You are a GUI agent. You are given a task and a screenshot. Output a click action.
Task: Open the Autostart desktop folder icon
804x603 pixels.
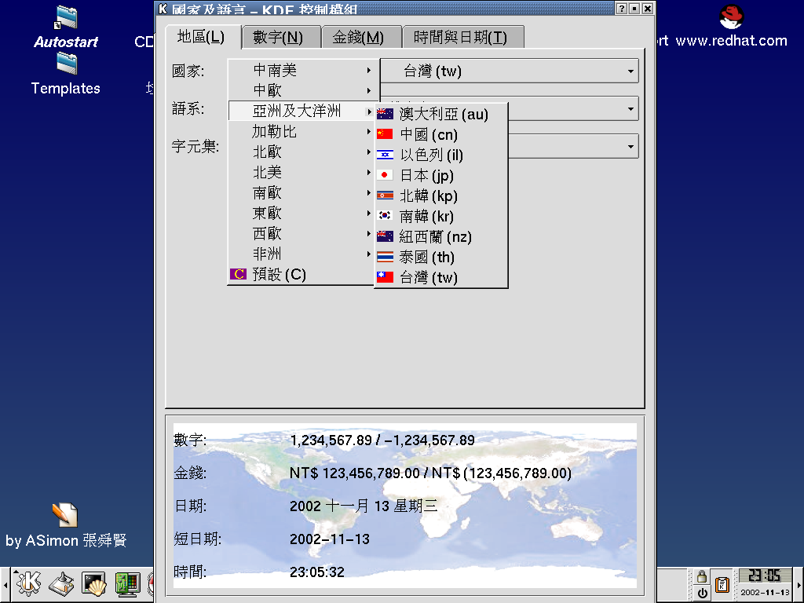pos(66,18)
